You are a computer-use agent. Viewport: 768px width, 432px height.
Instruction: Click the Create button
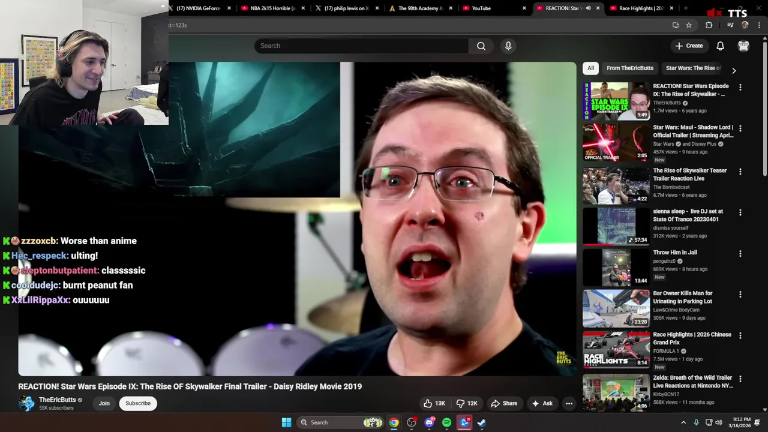[688, 46]
